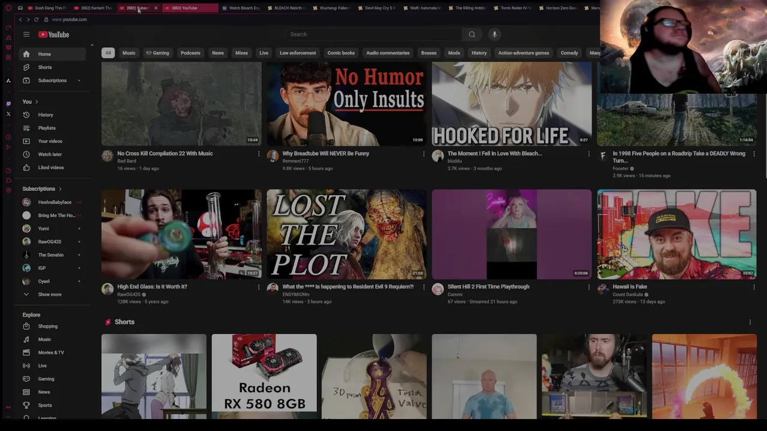Open the Subscriptions feed in sidebar
The height and width of the screenshot is (431, 767).
pos(53,80)
